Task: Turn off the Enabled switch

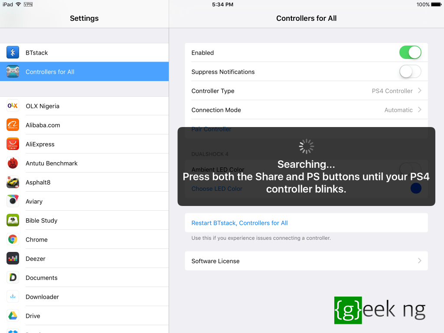Action: coord(410,52)
